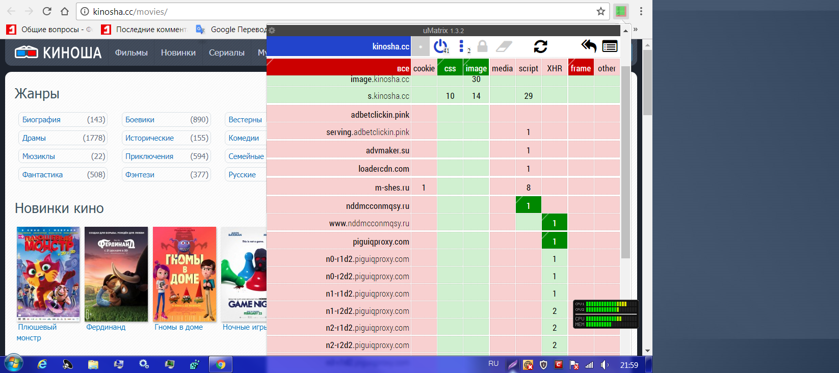The height and width of the screenshot is (373, 839).
Task: Click the taskbar volume speaker icon
Action: [x=605, y=365]
